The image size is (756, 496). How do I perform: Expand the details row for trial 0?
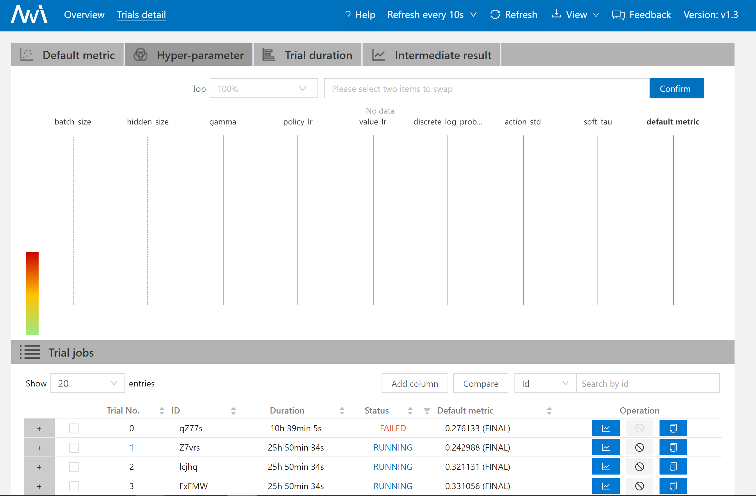[39, 428]
